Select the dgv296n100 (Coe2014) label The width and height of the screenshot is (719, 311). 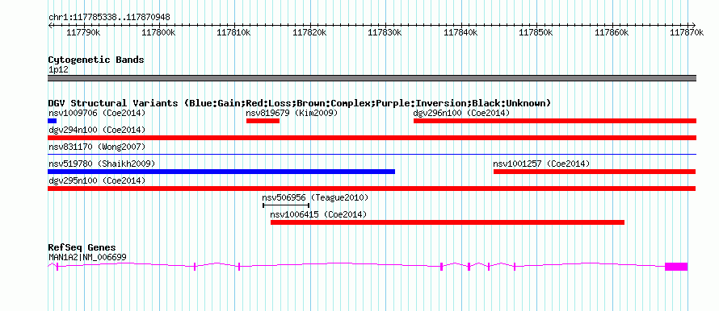coord(462,113)
